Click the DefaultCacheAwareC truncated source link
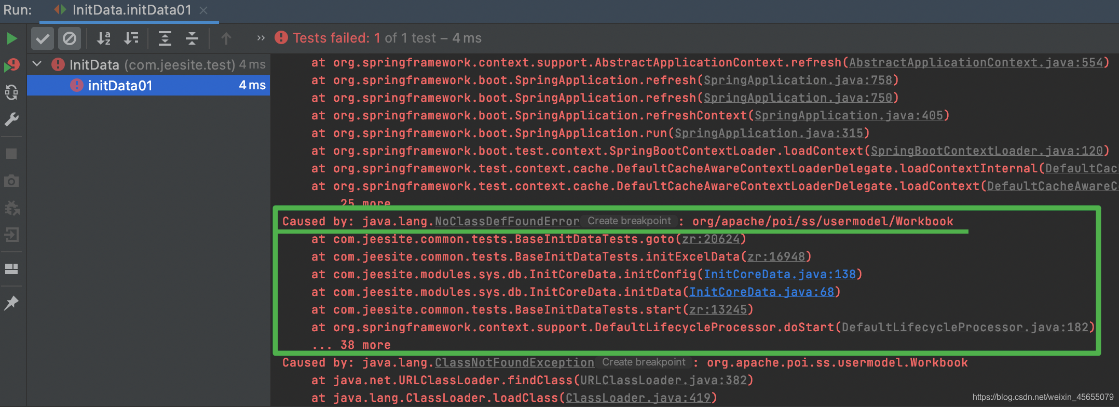Image resolution: width=1119 pixels, height=407 pixels. point(1052,186)
